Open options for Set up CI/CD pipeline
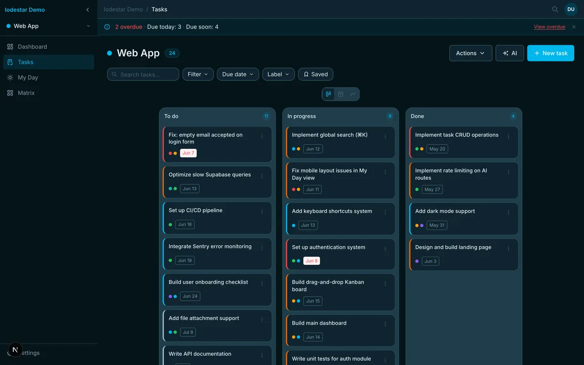The height and width of the screenshot is (365, 584). coord(262,212)
